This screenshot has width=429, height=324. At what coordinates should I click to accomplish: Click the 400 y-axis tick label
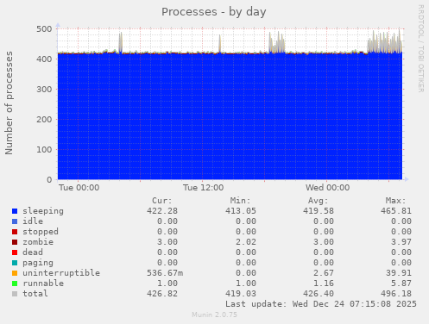coord(44,59)
